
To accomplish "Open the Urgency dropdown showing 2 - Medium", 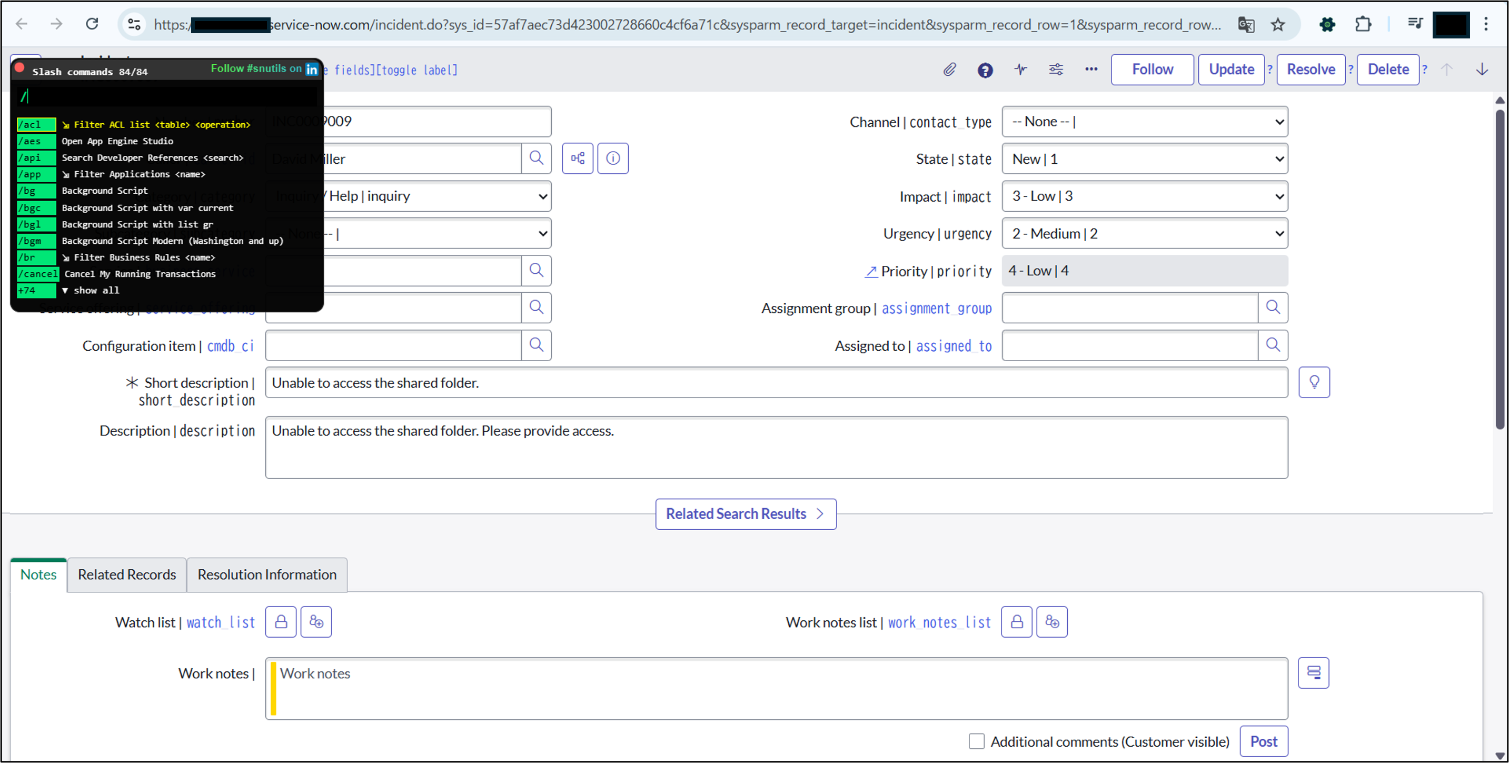I will click(x=1145, y=233).
